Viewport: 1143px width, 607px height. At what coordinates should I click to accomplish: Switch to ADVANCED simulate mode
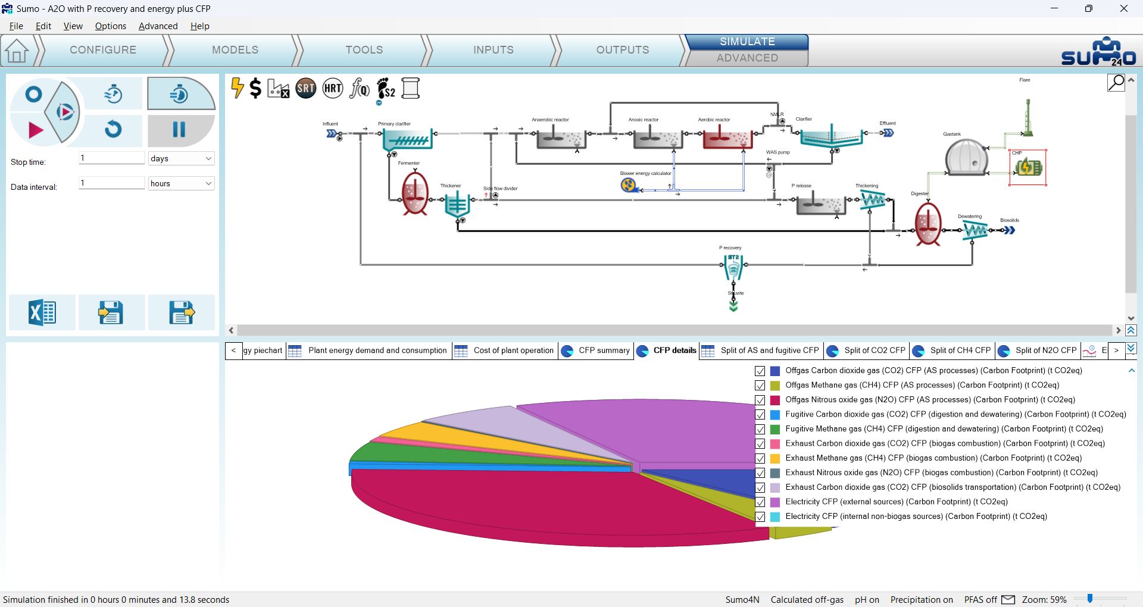coord(747,58)
